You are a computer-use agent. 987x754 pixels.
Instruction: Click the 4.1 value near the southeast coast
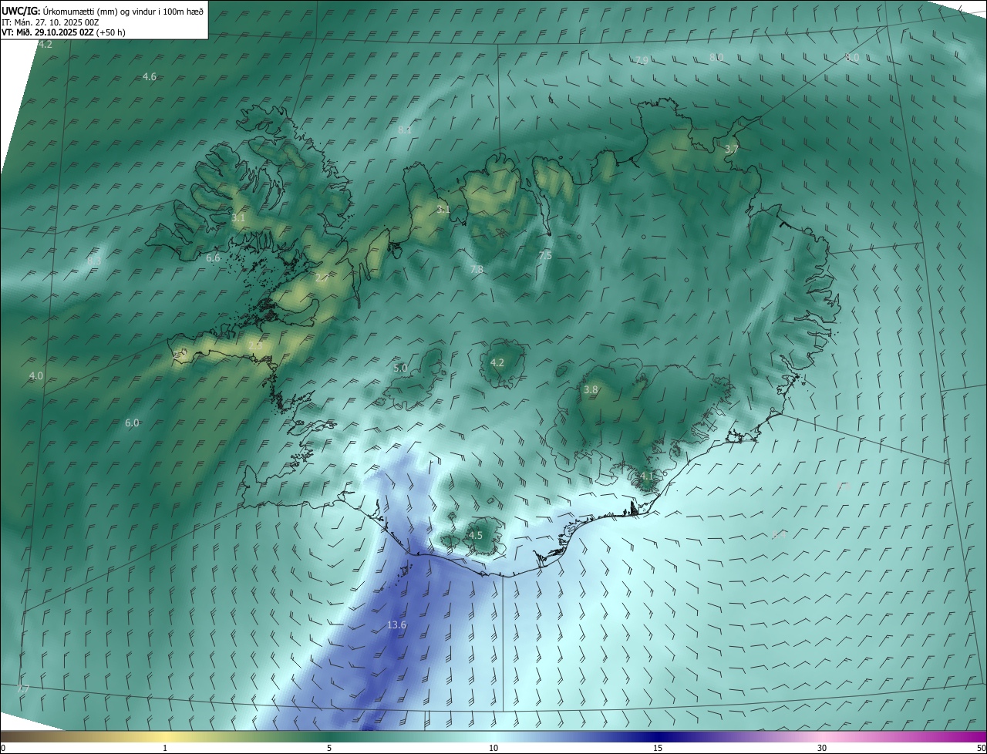click(646, 476)
